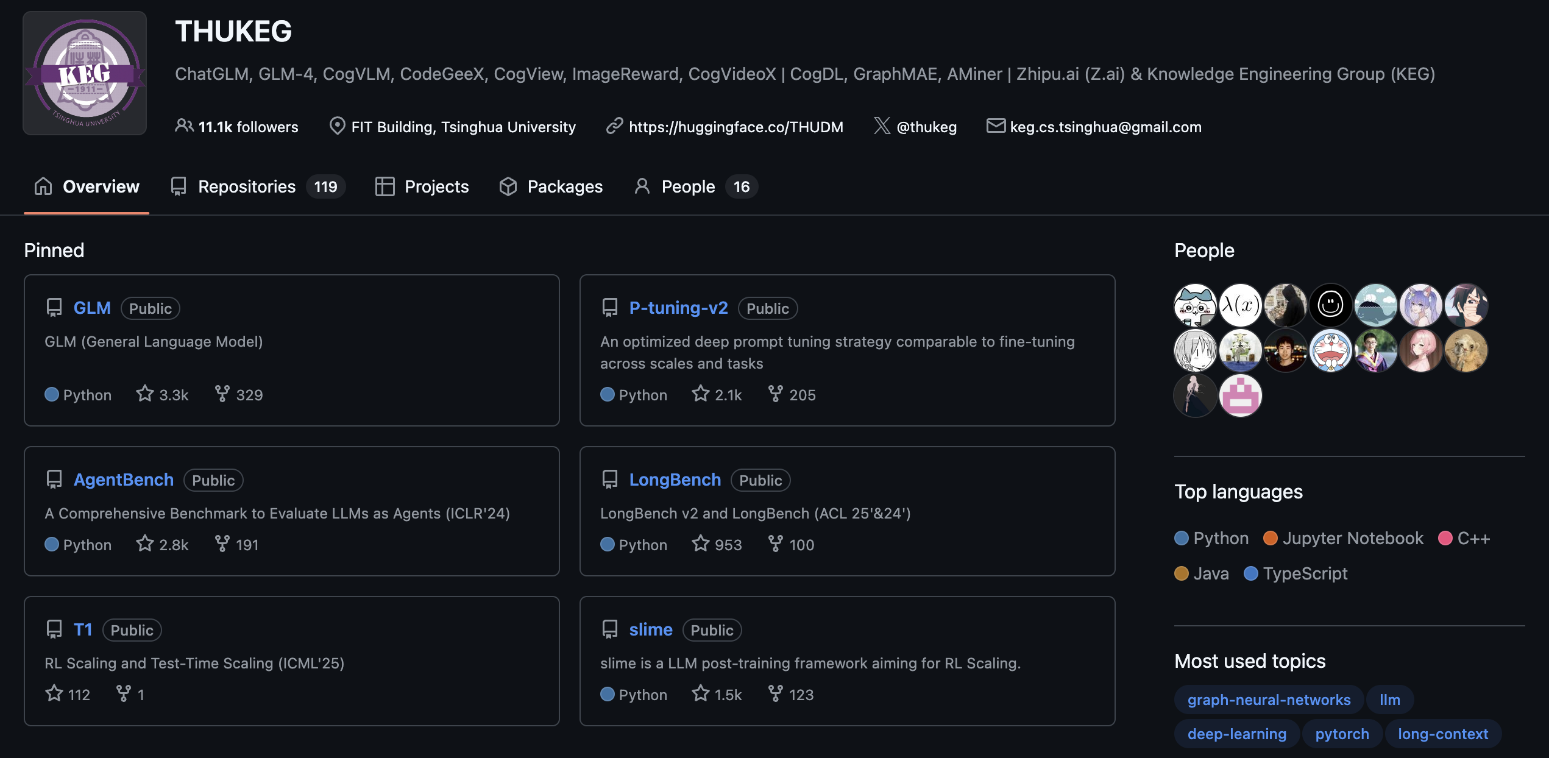
Task: Filter by Java language
Action: (1202, 573)
